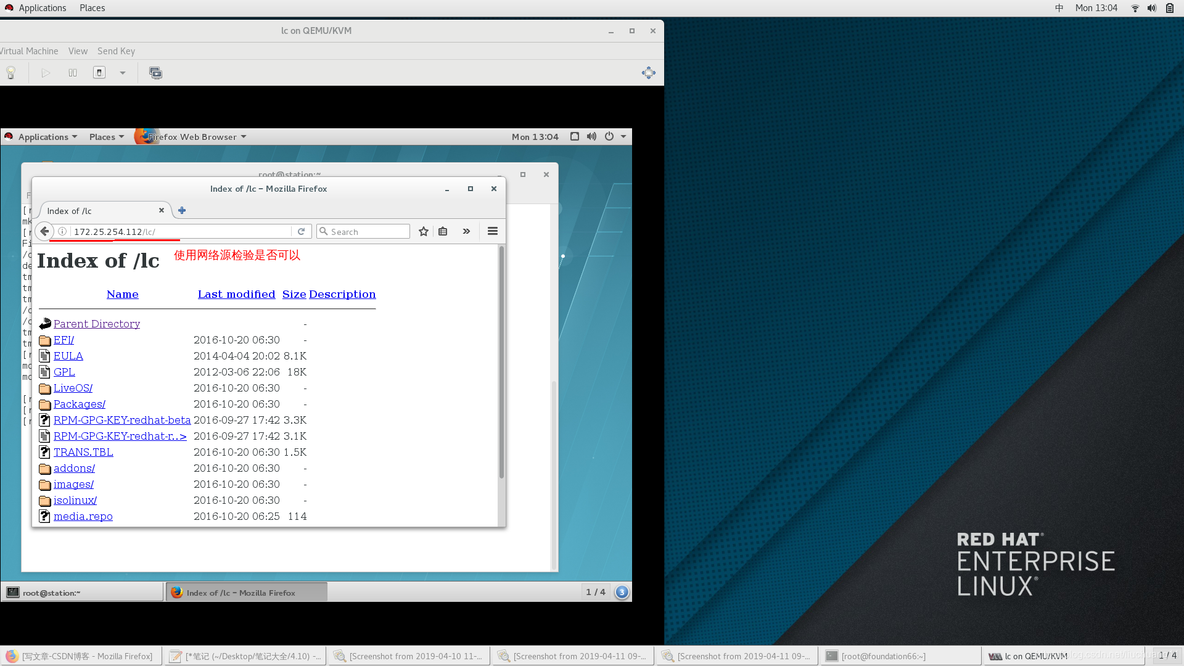Screen dimensions: 1184x666
Task: Switch to root@station terminal in guest taskbar
Action: point(83,592)
